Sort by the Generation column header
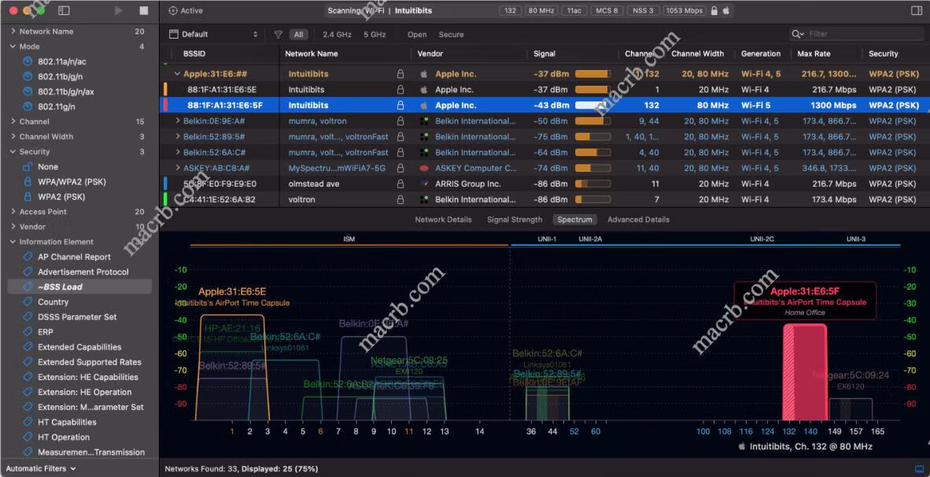This screenshot has height=477, width=930. point(760,54)
